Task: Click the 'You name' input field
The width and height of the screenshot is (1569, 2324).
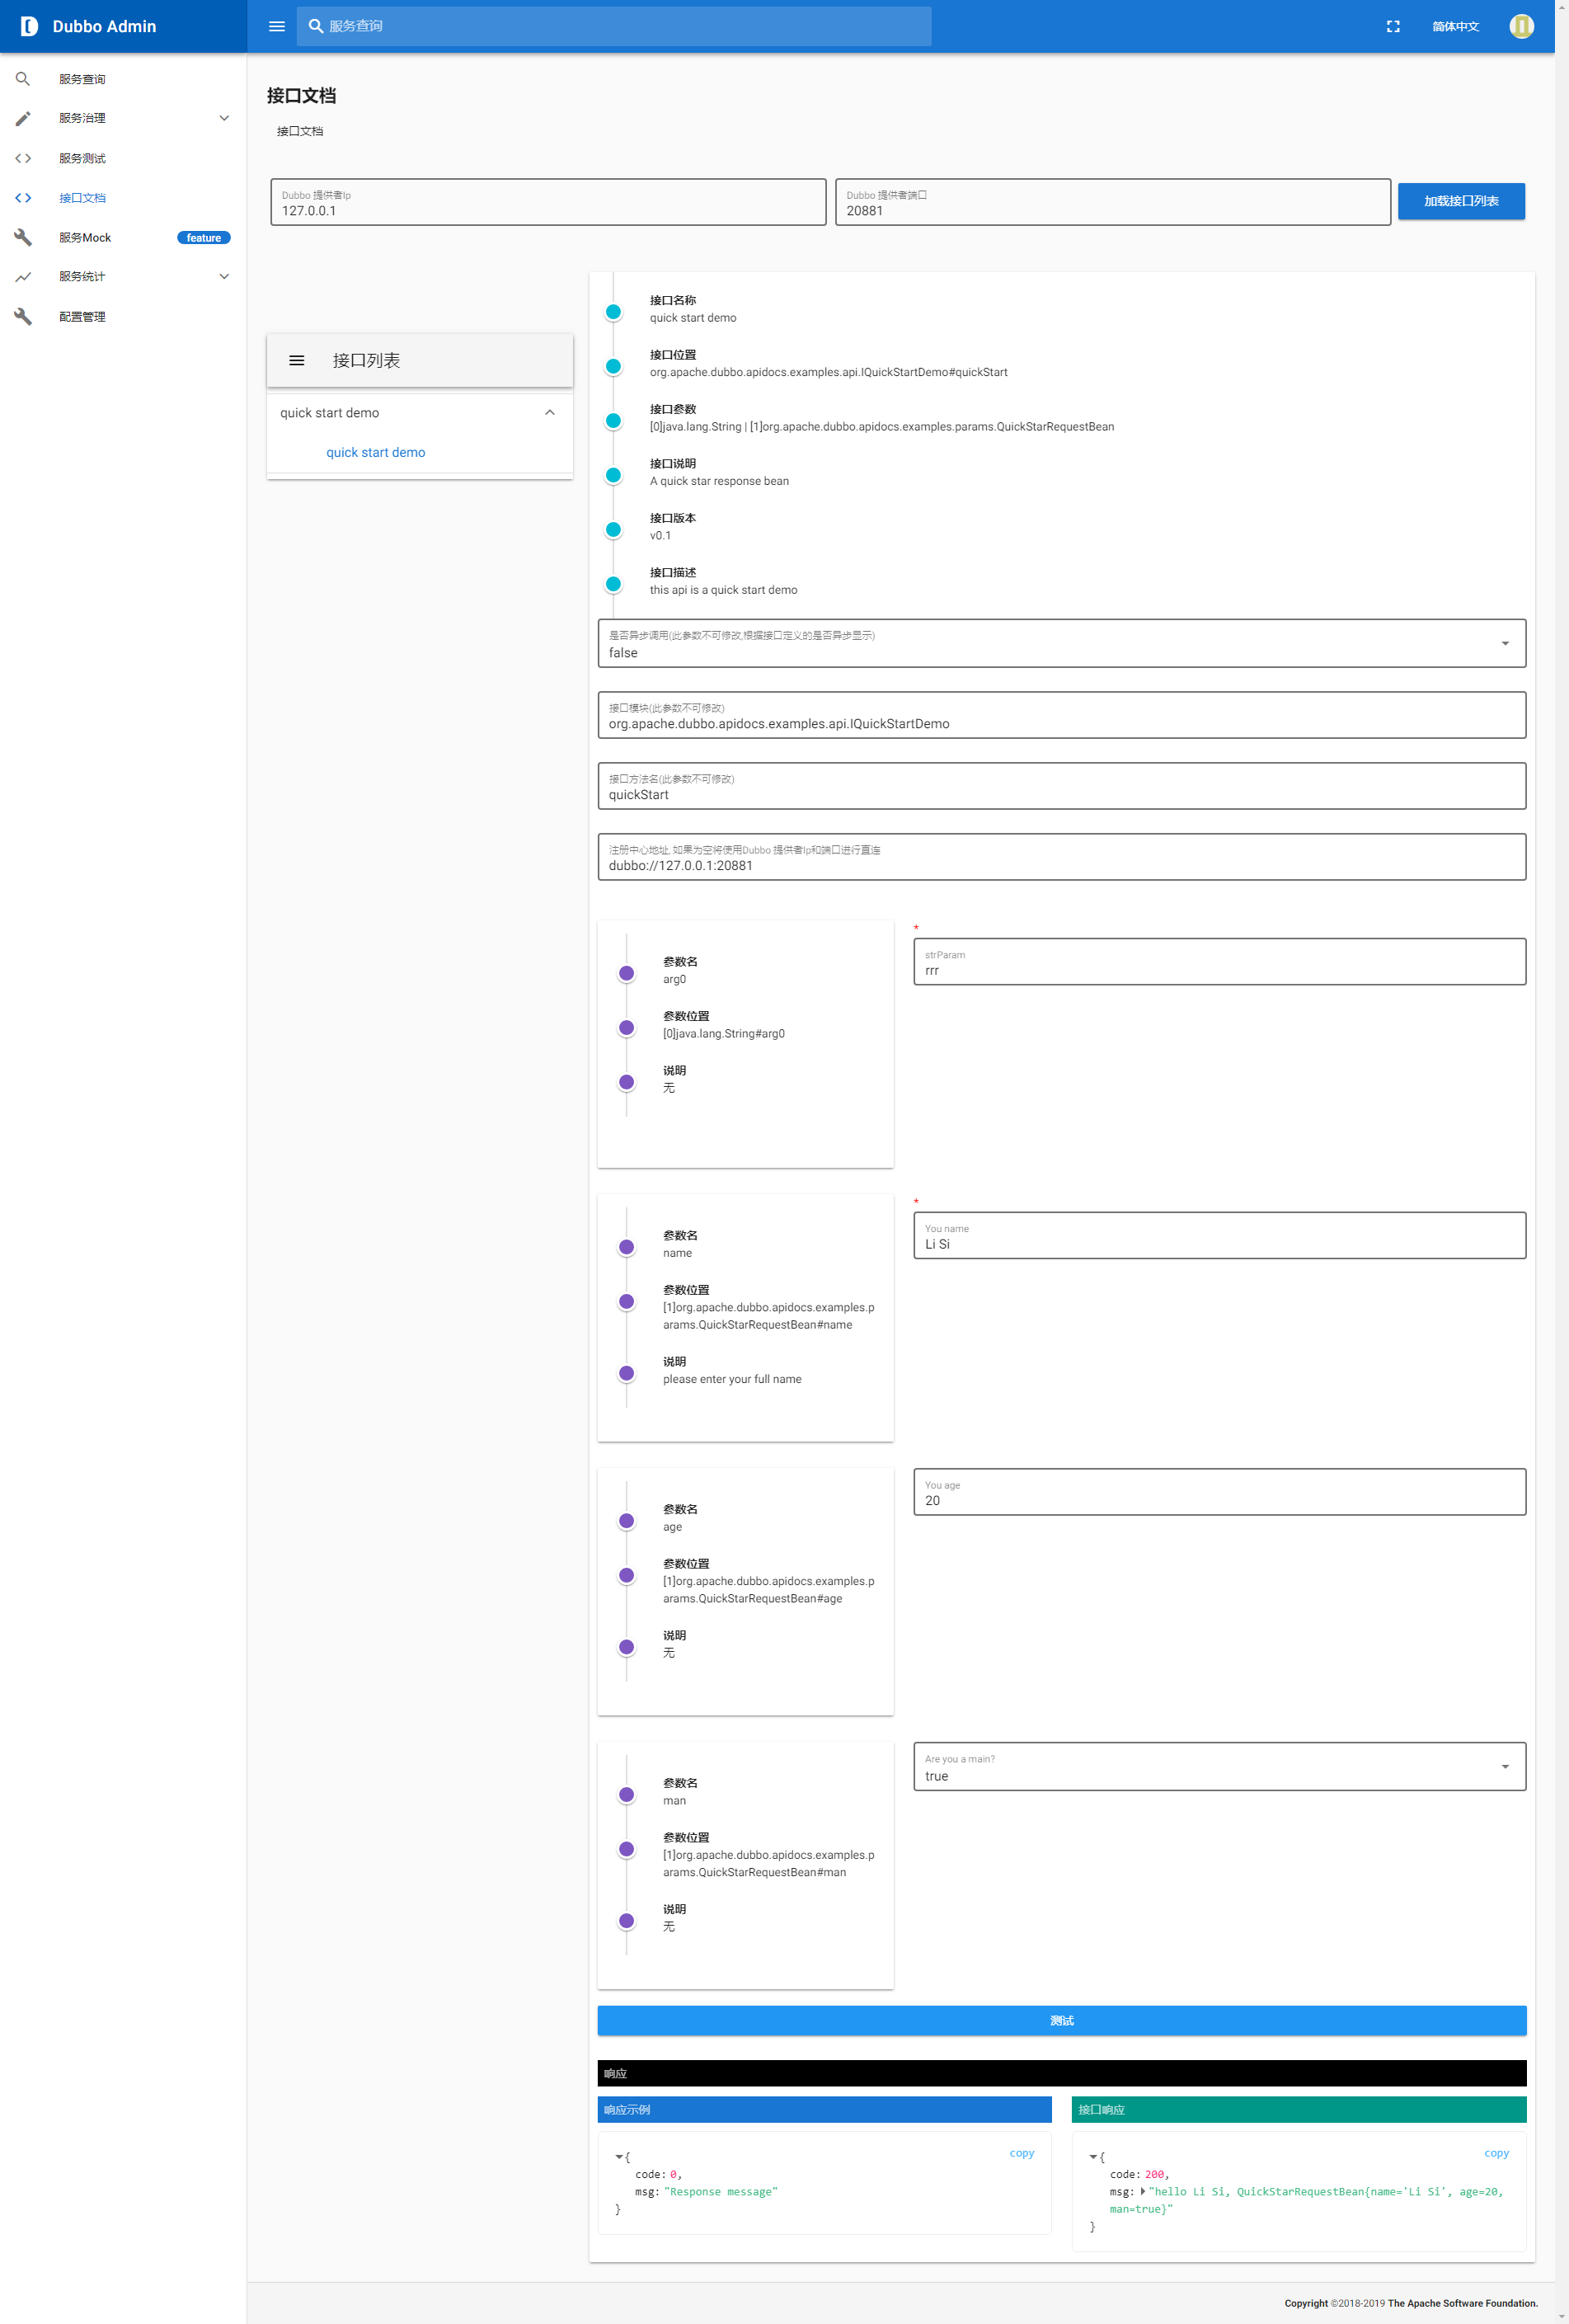Action: [1218, 1243]
